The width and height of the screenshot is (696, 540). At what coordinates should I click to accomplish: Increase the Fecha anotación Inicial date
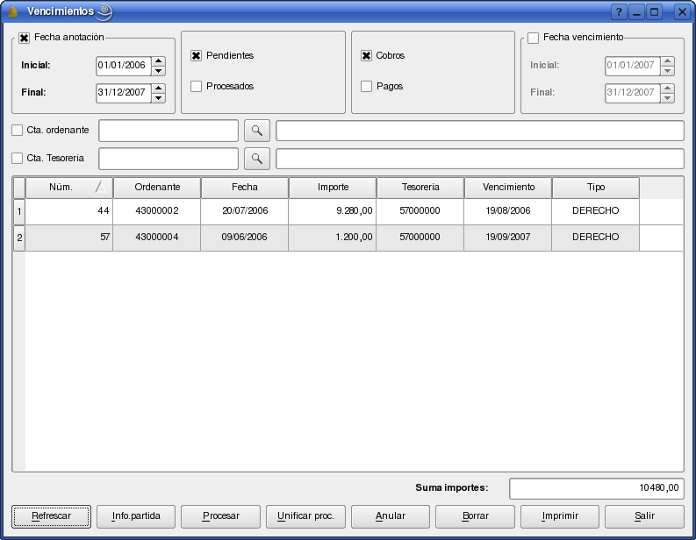(x=159, y=60)
